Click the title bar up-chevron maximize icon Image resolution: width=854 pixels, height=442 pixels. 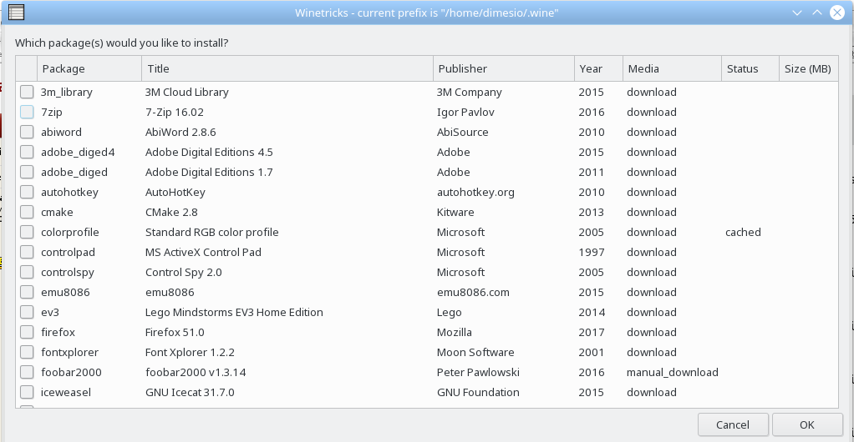tap(817, 13)
